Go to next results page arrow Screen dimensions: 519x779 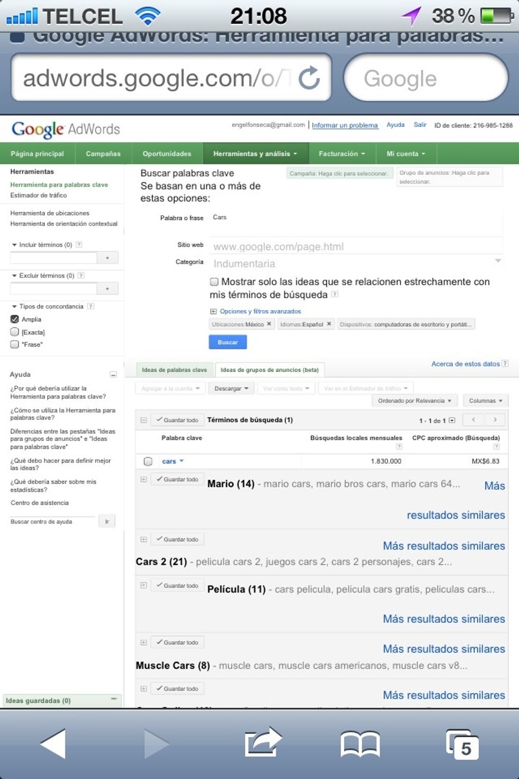click(496, 420)
